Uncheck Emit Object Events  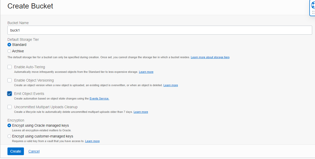[x=10, y=93]
